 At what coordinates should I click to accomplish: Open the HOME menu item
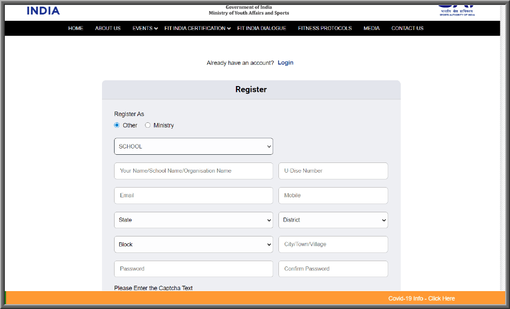(76, 28)
